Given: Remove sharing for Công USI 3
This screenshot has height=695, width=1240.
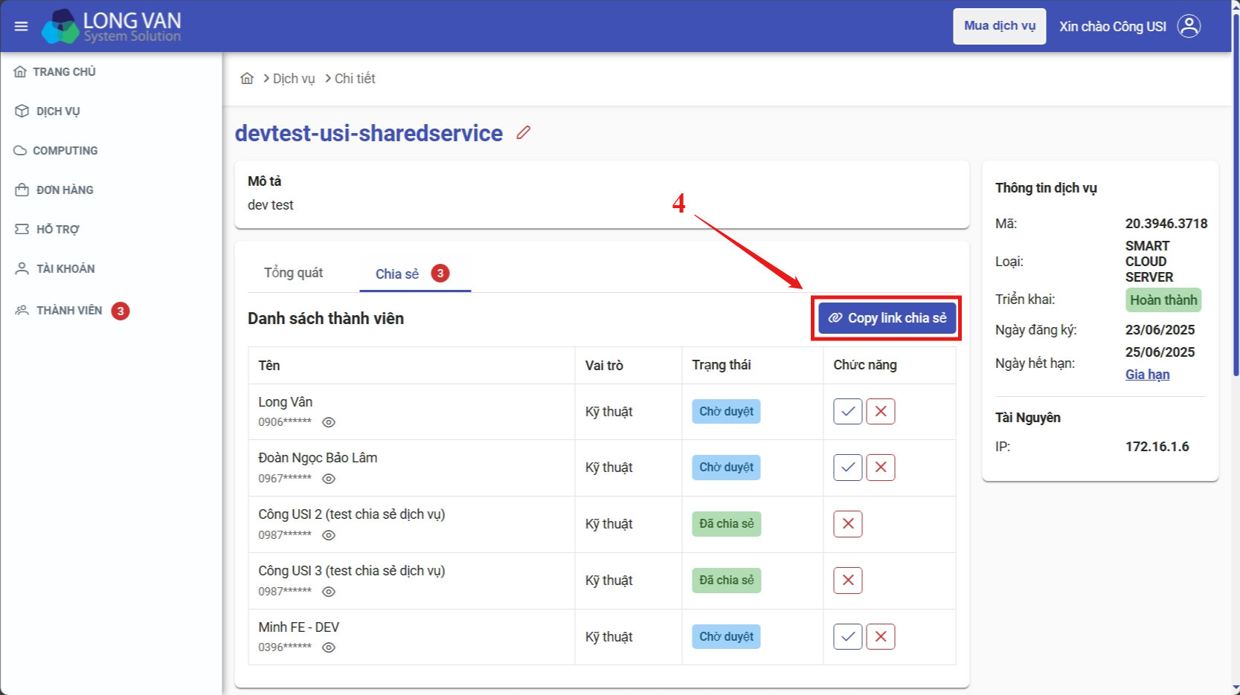Looking at the screenshot, I should [x=848, y=581].
